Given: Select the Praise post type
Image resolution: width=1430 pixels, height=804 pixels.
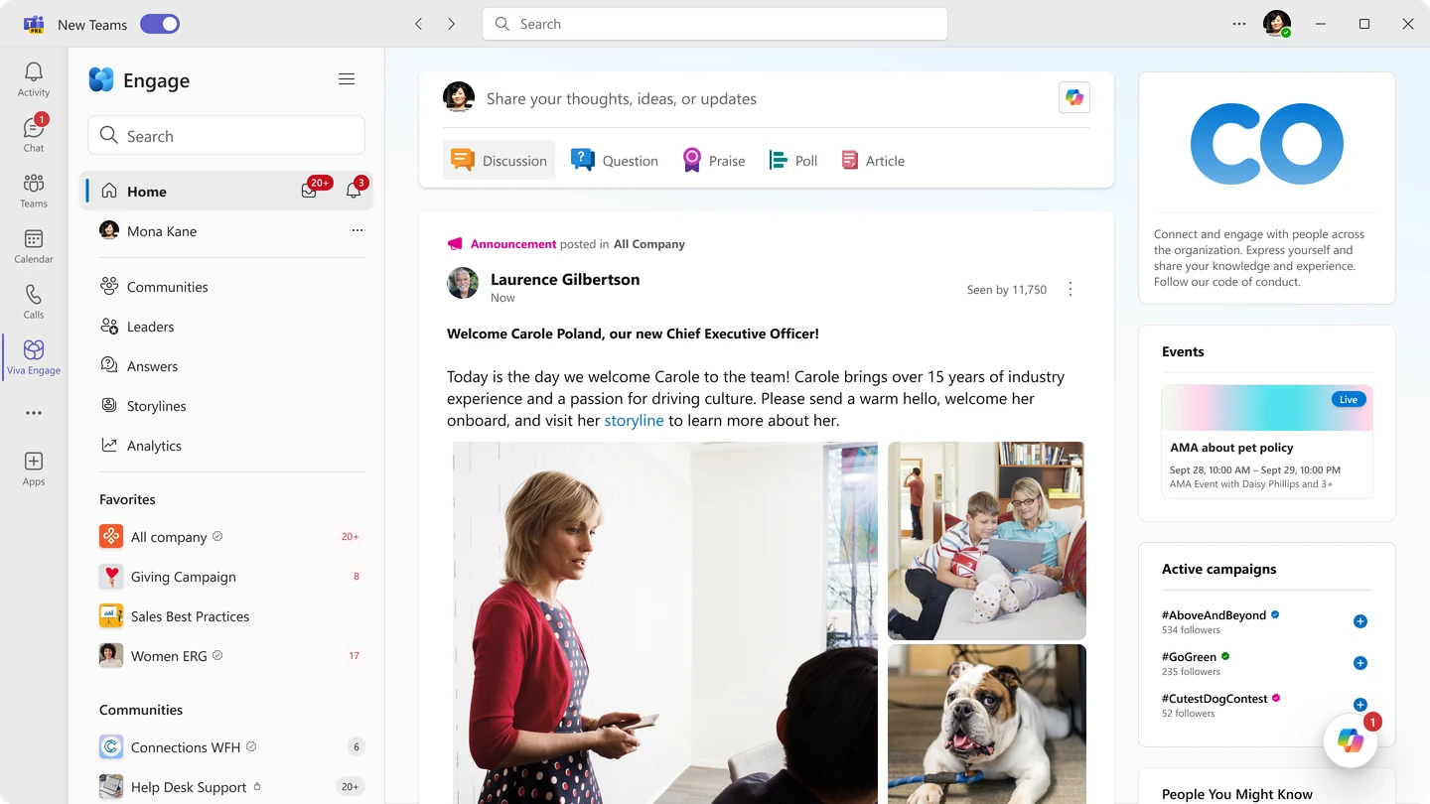Looking at the screenshot, I should [x=714, y=160].
